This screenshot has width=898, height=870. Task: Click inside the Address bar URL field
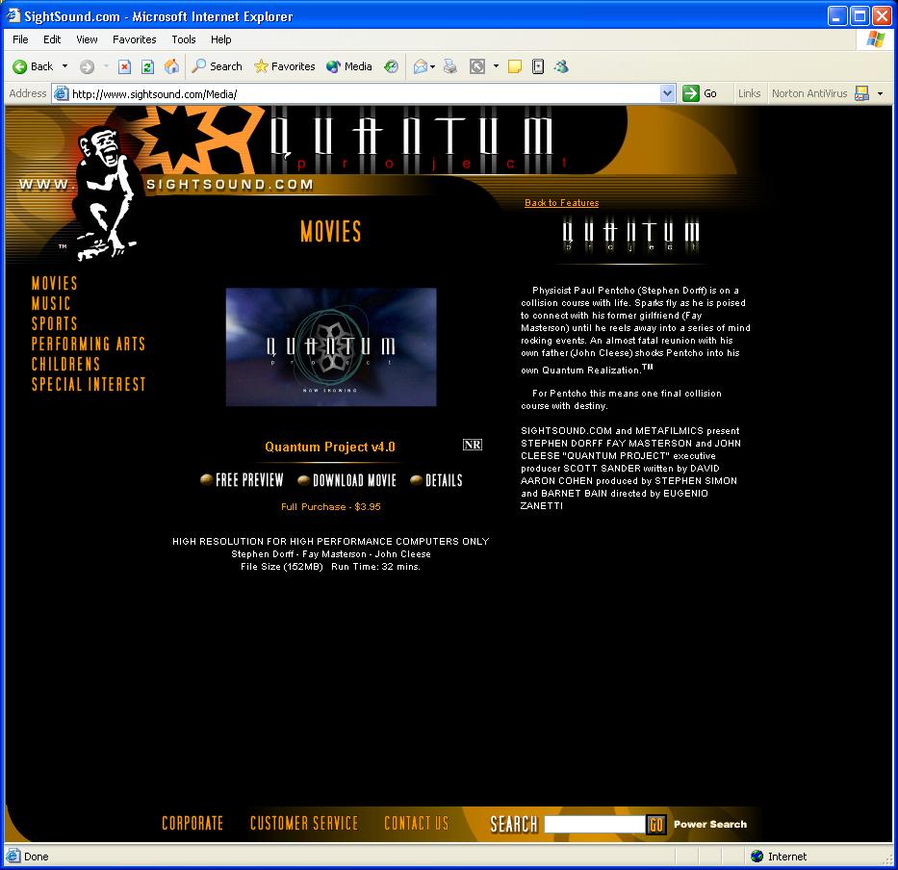coord(366,94)
